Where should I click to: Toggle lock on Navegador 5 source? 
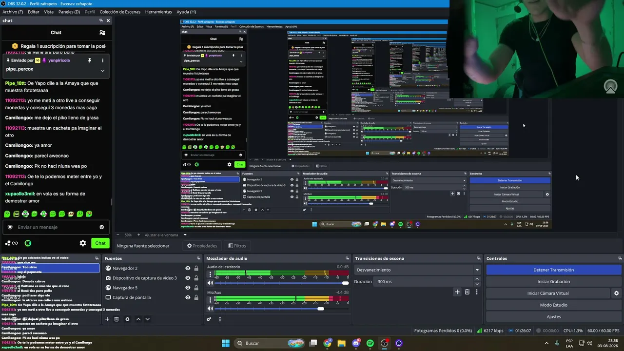196,288
